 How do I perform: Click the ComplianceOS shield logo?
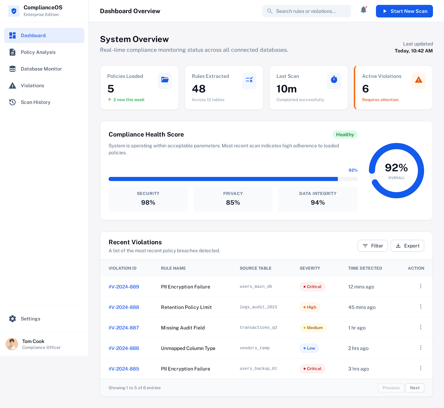pyautogui.click(x=14, y=11)
